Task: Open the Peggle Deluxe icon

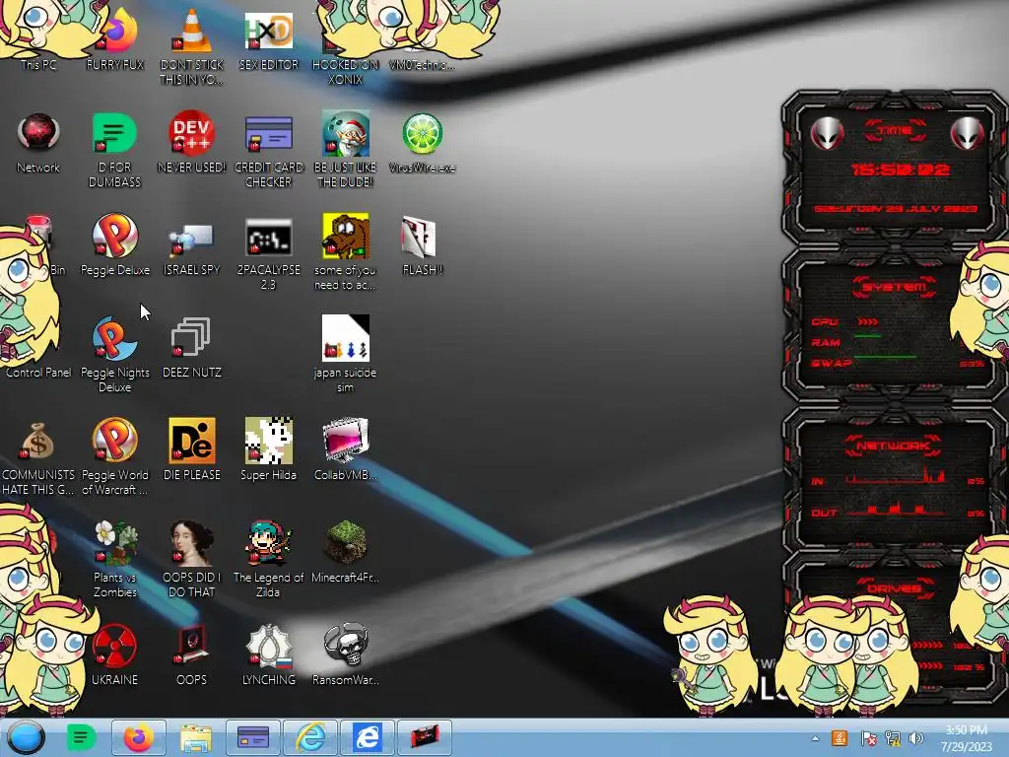Action: [114, 237]
